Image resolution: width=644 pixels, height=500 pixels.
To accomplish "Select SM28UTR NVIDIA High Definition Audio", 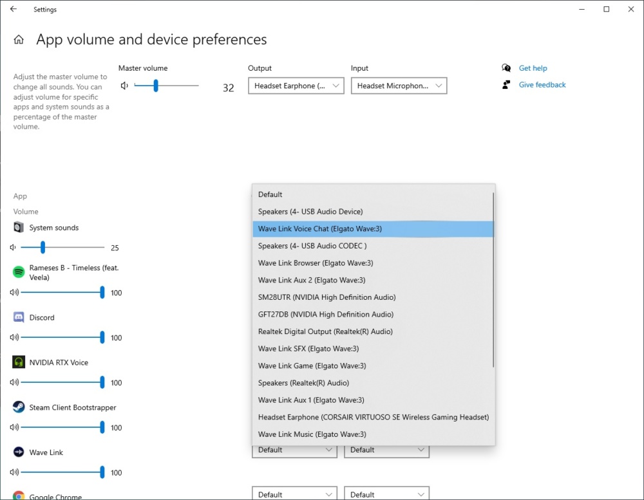I will click(373, 297).
